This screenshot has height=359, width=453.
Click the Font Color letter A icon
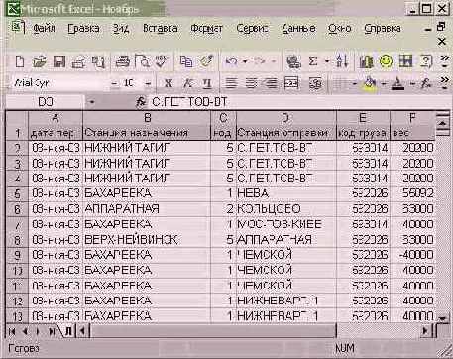coord(397,84)
